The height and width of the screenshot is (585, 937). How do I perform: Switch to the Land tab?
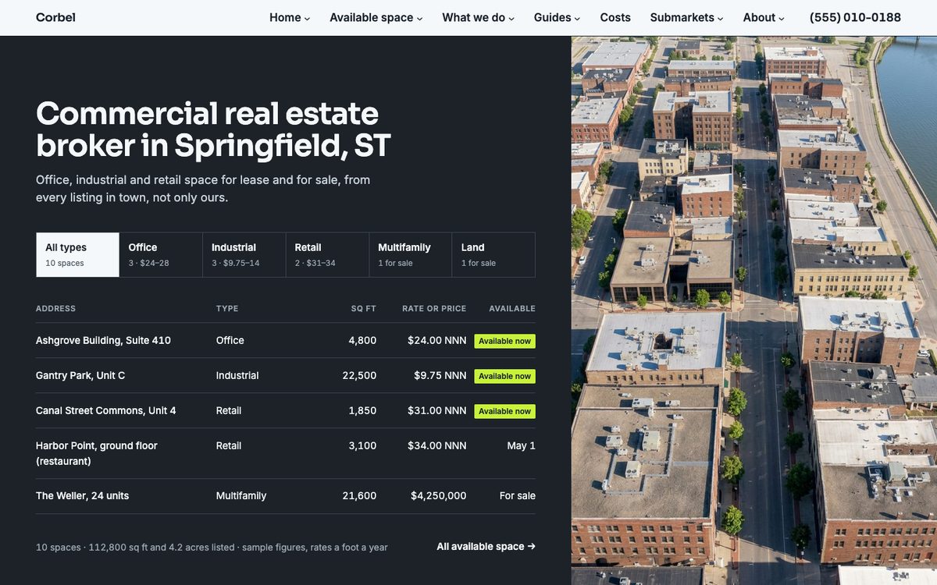[x=493, y=254]
